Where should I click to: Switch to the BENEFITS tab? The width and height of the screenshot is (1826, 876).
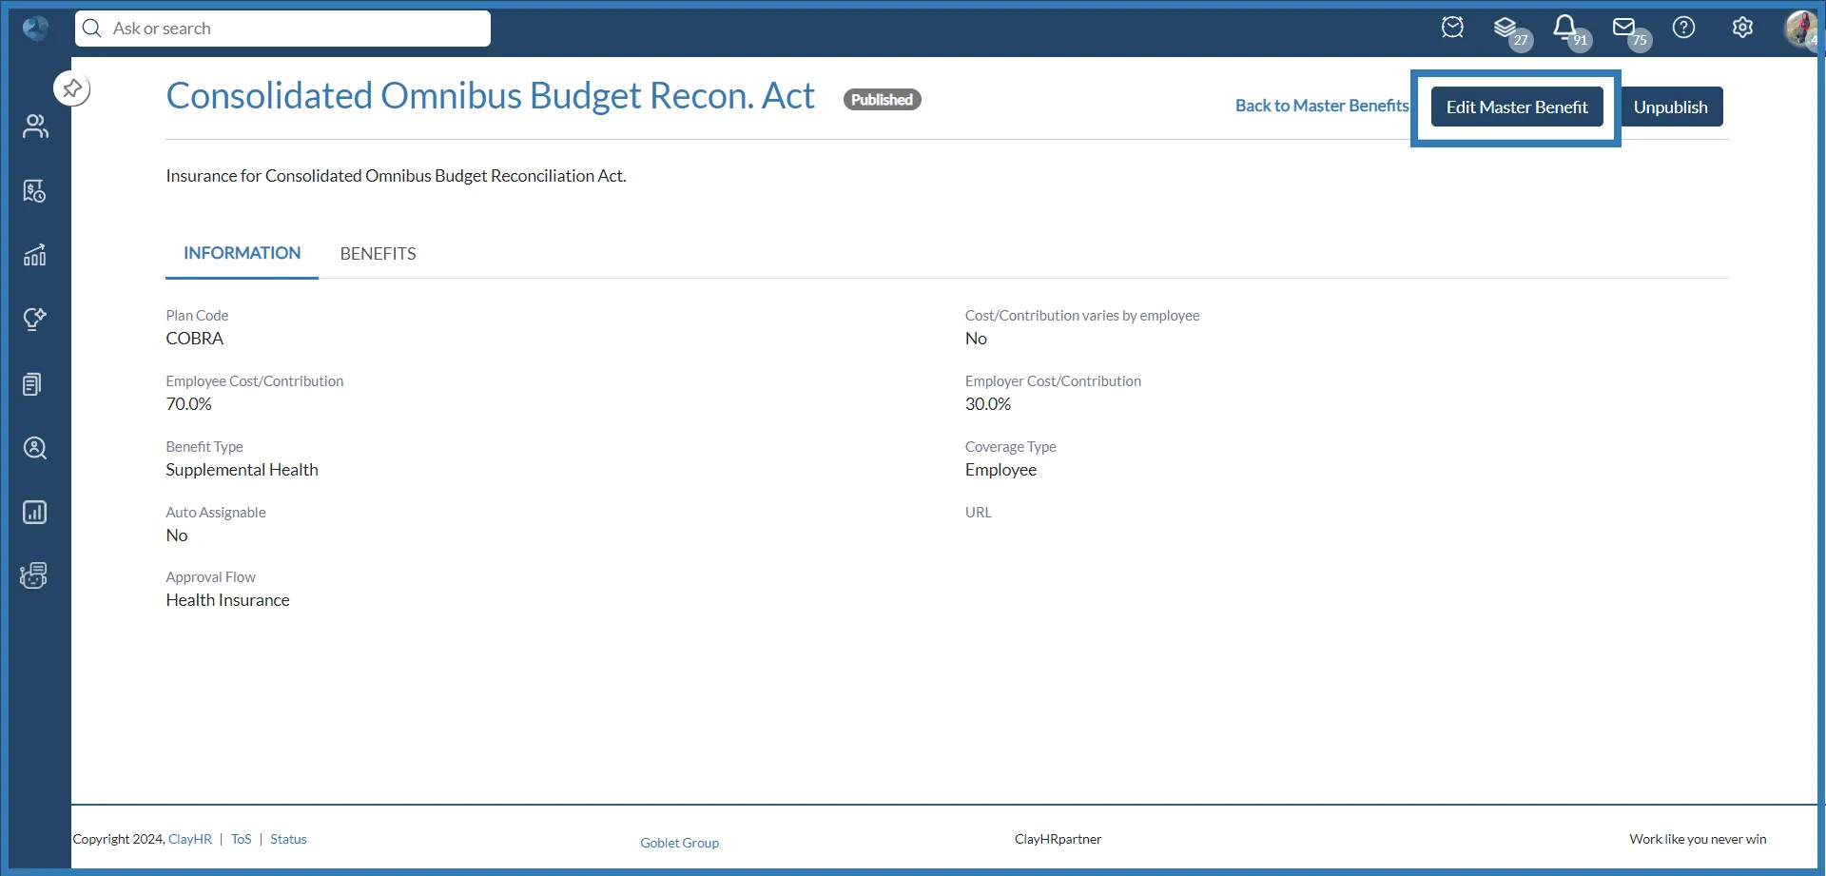coord(378,254)
